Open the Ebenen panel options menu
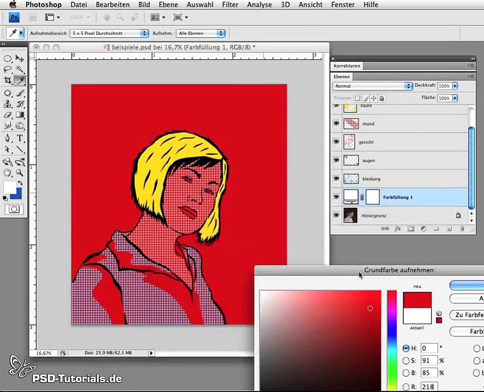The height and width of the screenshot is (392, 484). (470, 76)
